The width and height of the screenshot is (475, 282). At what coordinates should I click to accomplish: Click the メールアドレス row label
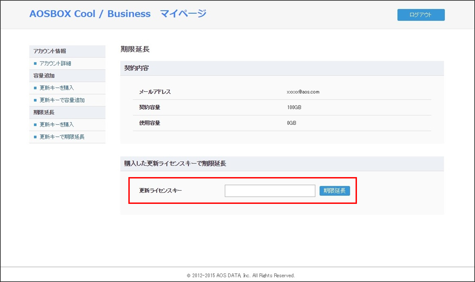click(155, 92)
